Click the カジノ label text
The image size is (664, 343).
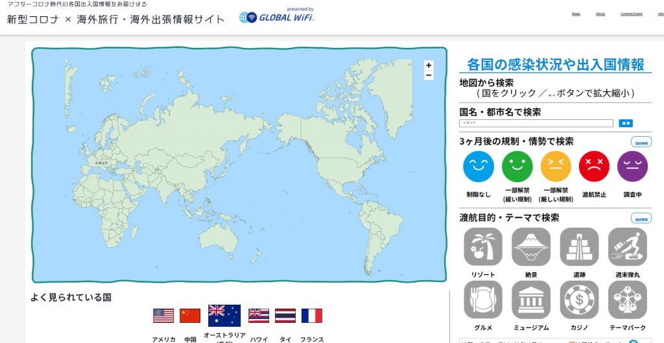click(579, 327)
